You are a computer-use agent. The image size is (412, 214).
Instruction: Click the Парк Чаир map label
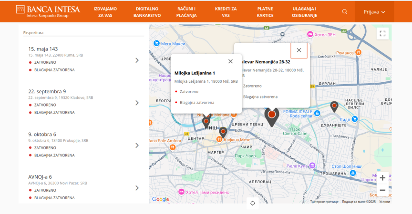[245, 156]
